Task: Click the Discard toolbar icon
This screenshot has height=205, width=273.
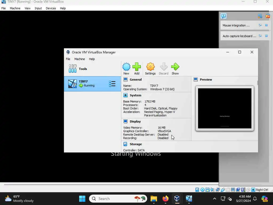Action: [164, 69]
